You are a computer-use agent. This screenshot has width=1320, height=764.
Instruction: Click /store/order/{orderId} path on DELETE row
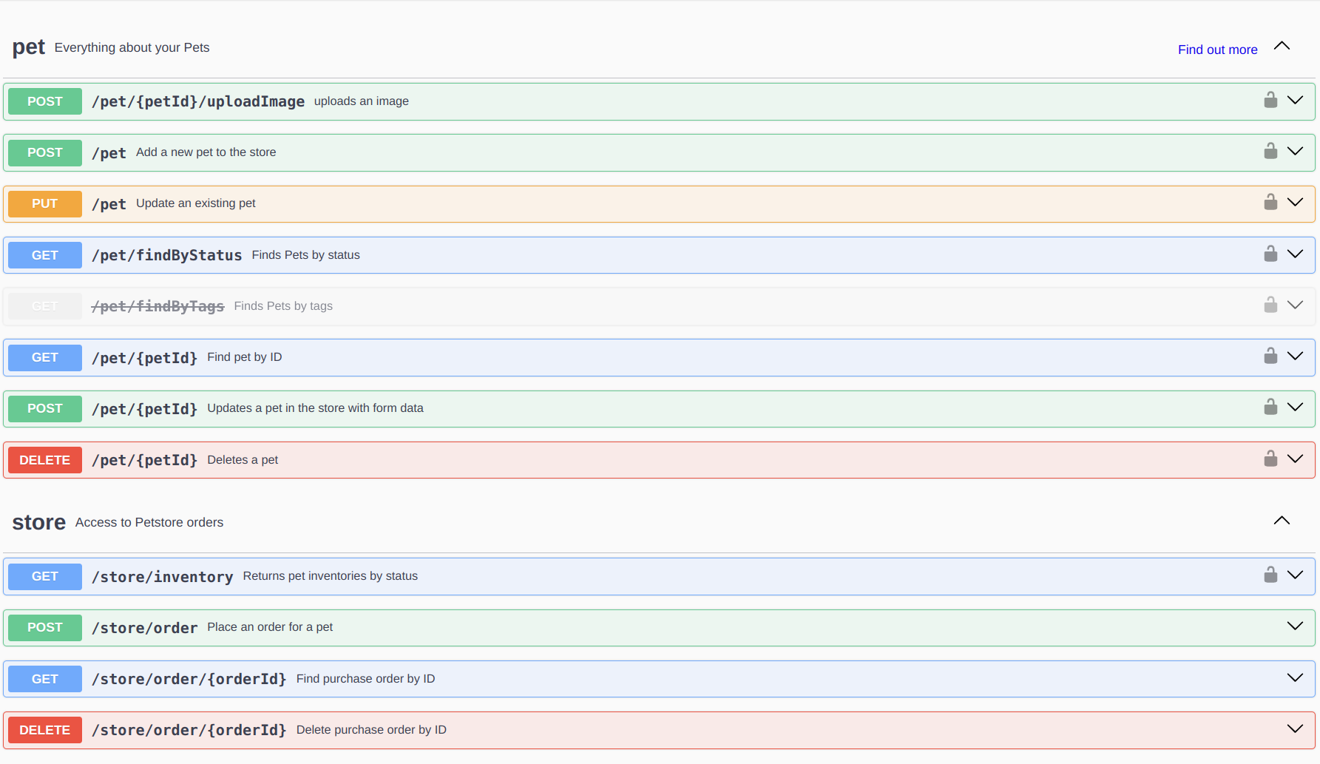(189, 730)
